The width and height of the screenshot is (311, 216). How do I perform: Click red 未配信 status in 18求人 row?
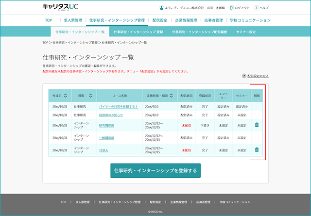point(187,150)
